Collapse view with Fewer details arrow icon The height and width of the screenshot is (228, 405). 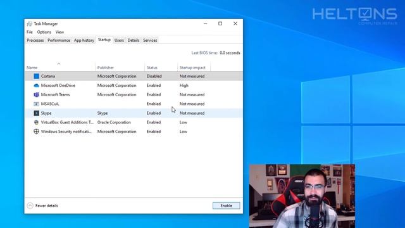30,205
